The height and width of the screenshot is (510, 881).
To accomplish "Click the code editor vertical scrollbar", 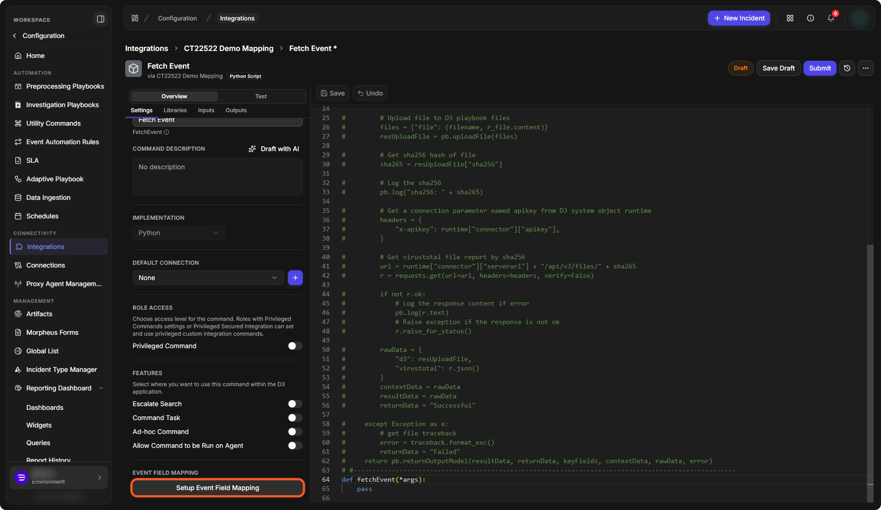I will (x=870, y=373).
